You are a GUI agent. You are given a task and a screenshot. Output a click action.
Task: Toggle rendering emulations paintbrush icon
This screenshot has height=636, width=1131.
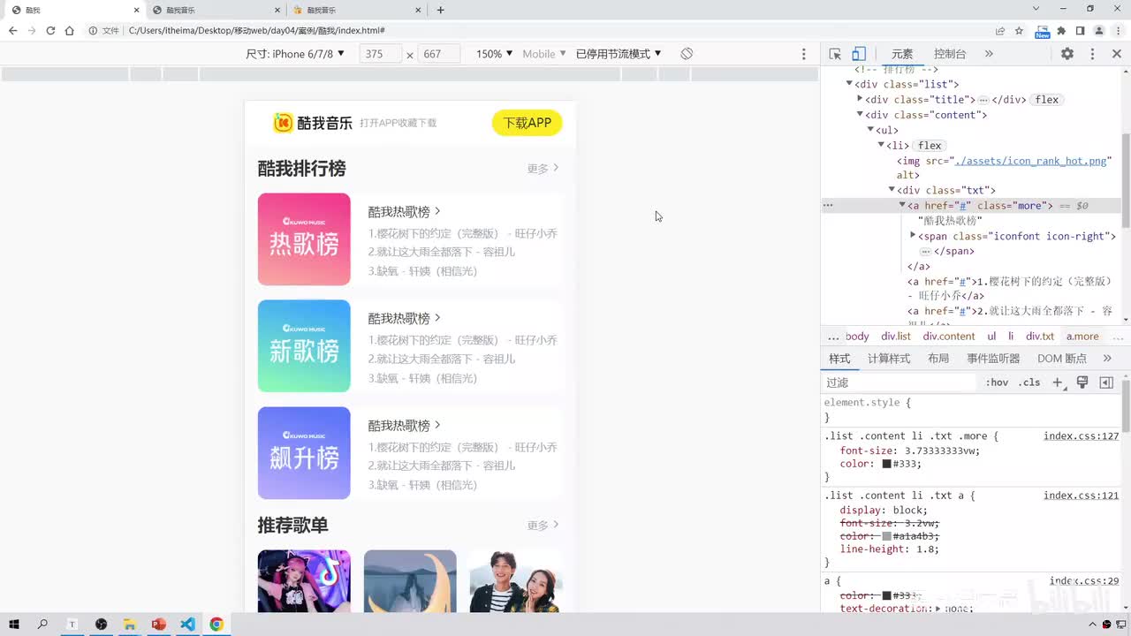[x=1082, y=382]
